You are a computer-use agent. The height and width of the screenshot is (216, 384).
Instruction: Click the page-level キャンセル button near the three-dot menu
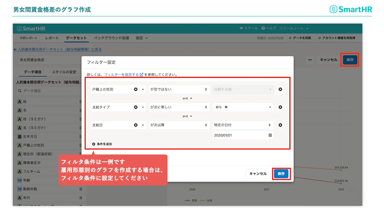pyautogui.click(x=329, y=60)
